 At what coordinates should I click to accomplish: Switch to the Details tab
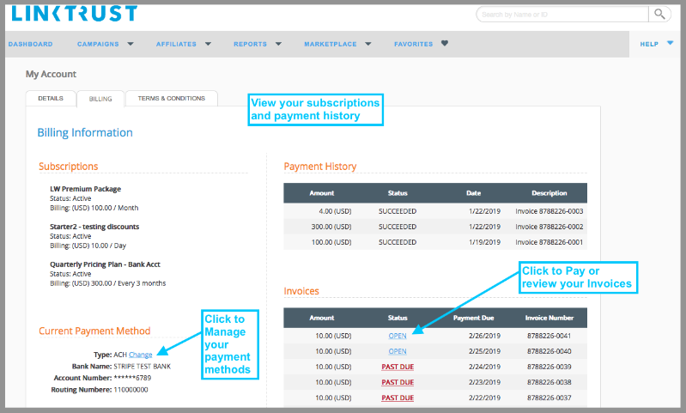tap(51, 99)
